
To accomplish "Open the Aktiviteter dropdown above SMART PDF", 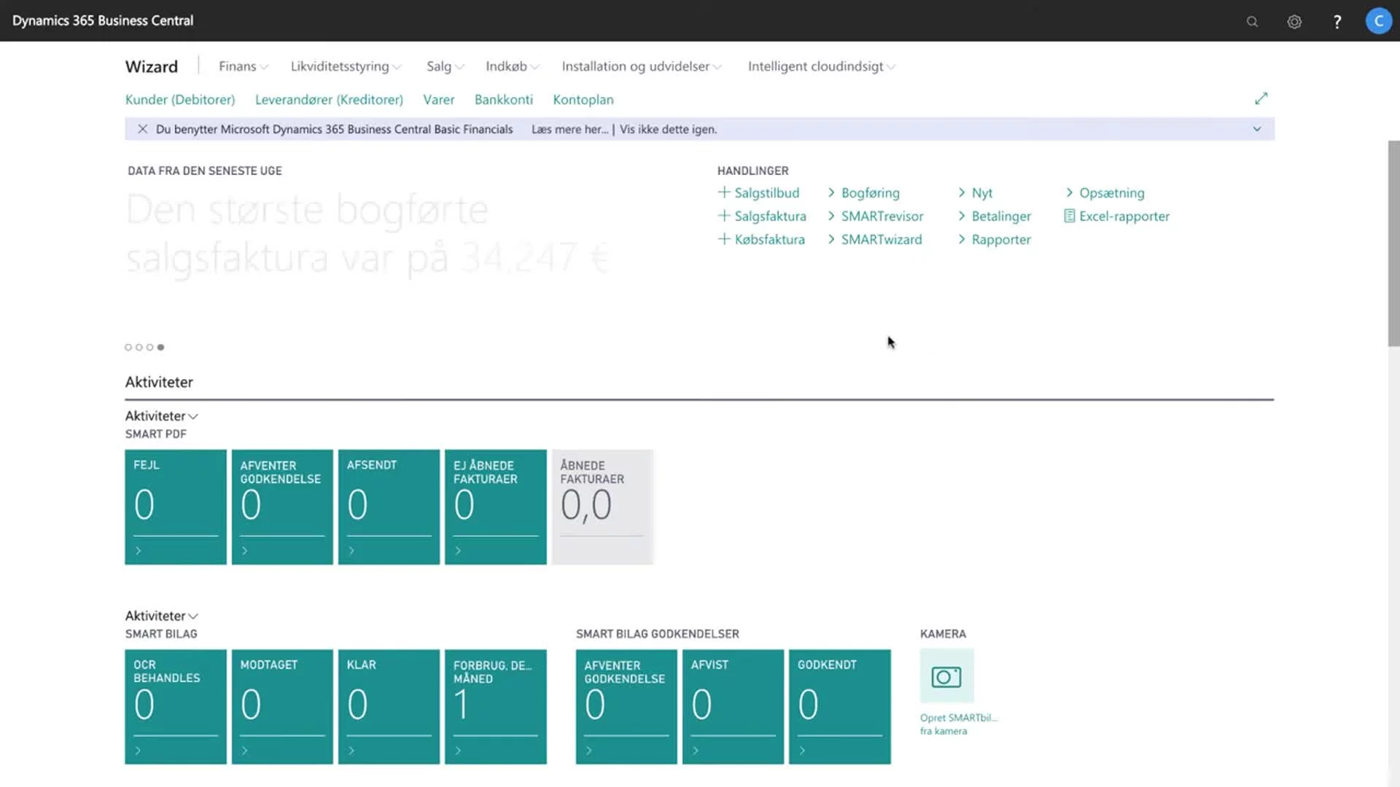I will pos(161,416).
